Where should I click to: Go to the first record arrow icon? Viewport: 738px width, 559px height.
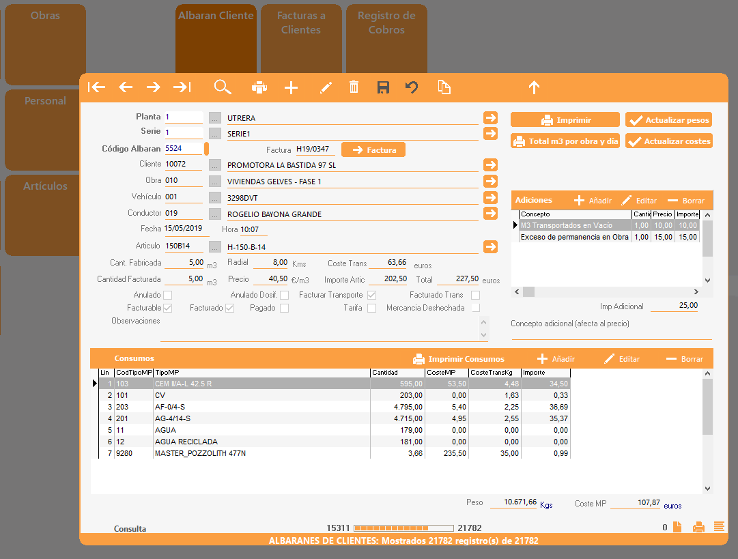pos(97,87)
